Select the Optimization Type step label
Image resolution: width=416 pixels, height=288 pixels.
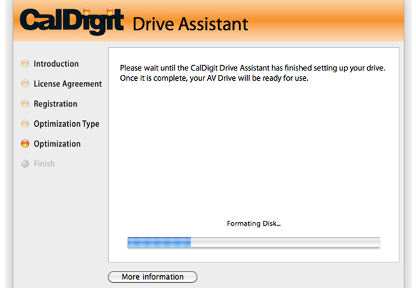click(67, 124)
